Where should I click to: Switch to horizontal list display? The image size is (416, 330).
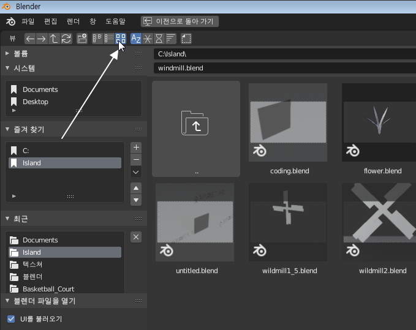[x=109, y=39]
